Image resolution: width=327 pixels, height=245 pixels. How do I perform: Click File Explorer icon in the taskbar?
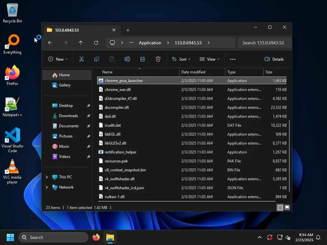pyautogui.click(x=110, y=237)
